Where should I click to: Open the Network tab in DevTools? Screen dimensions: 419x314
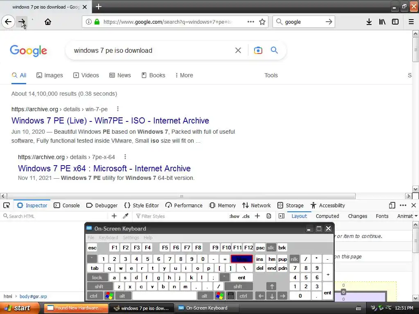(256, 205)
